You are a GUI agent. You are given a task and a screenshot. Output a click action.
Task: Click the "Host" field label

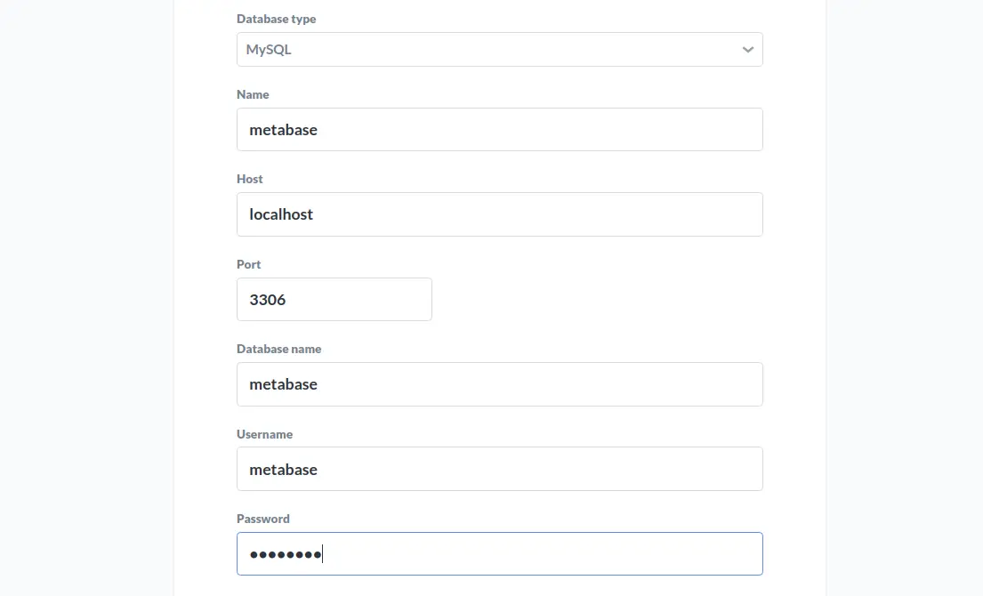249,179
